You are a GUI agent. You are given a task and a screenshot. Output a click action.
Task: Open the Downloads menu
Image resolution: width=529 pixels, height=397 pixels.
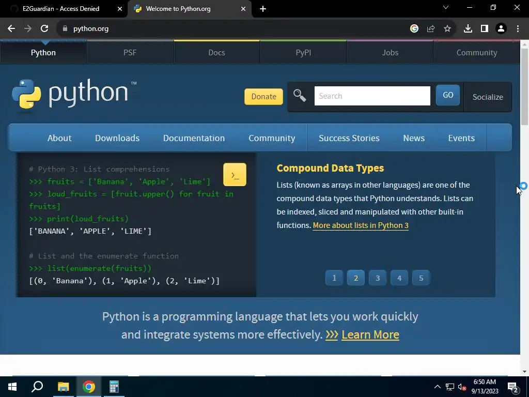[x=117, y=138]
